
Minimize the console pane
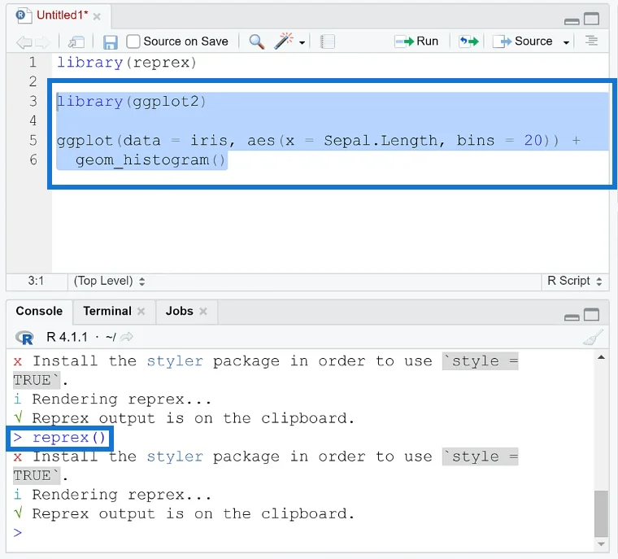[x=572, y=317]
